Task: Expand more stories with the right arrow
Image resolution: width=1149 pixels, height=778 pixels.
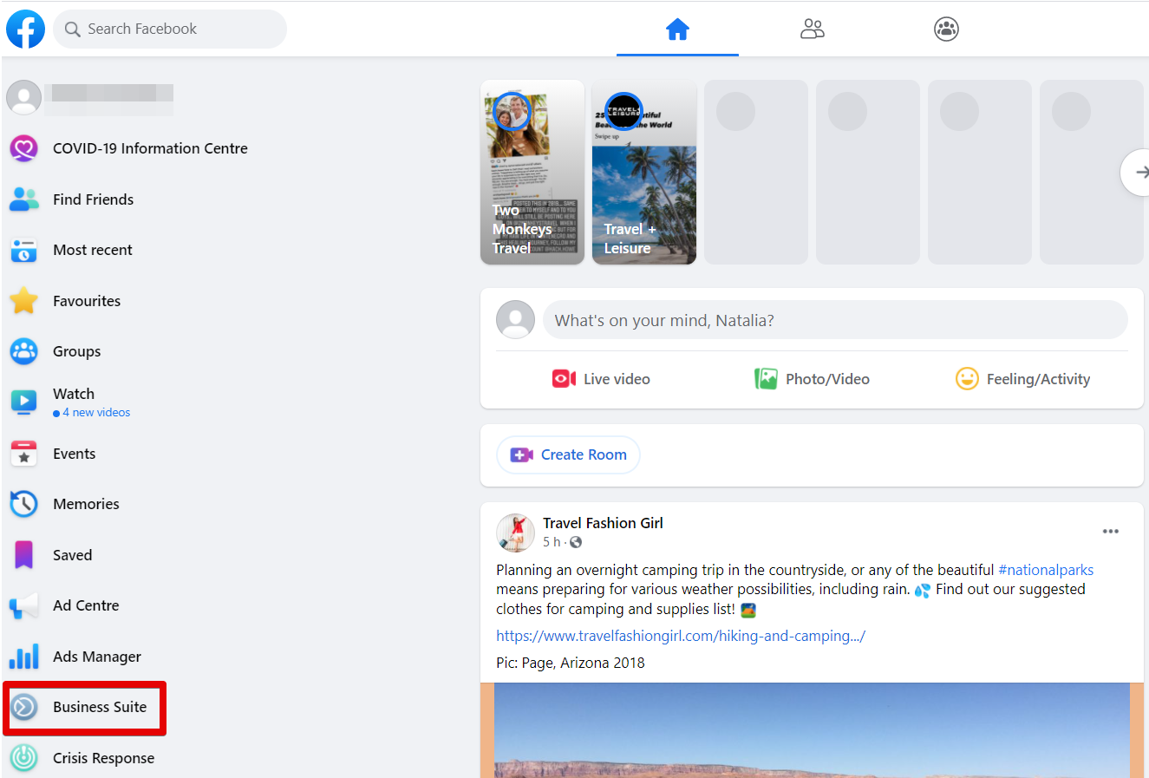Action: click(1137, 172)
